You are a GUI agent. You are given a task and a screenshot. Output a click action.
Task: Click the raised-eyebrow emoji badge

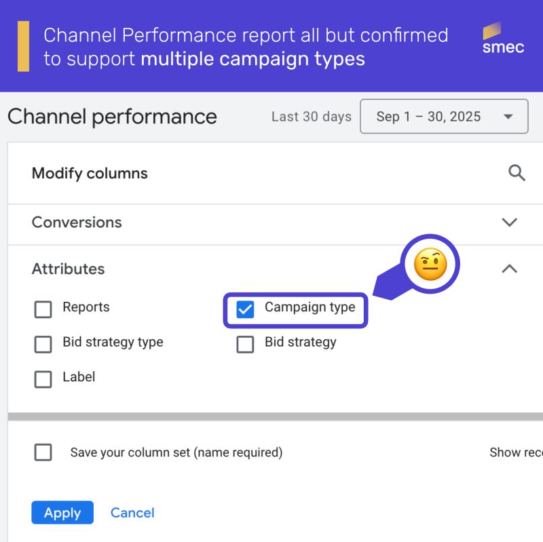pyautogui.click(x=430, y=263)
